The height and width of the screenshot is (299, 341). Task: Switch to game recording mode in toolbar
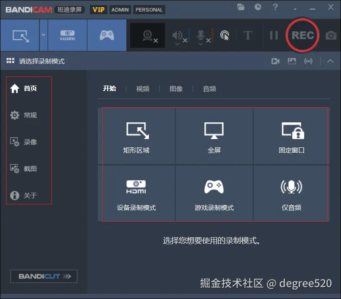107,35
